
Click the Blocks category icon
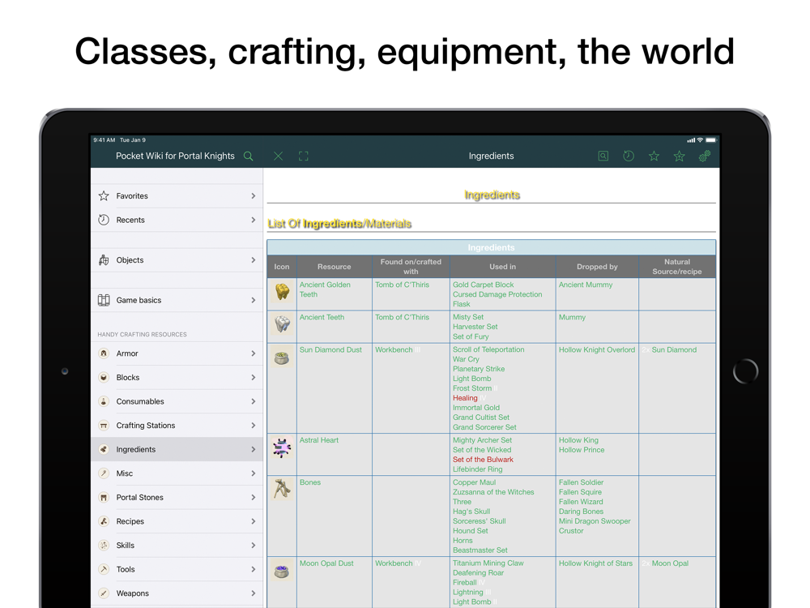[104, 378]
